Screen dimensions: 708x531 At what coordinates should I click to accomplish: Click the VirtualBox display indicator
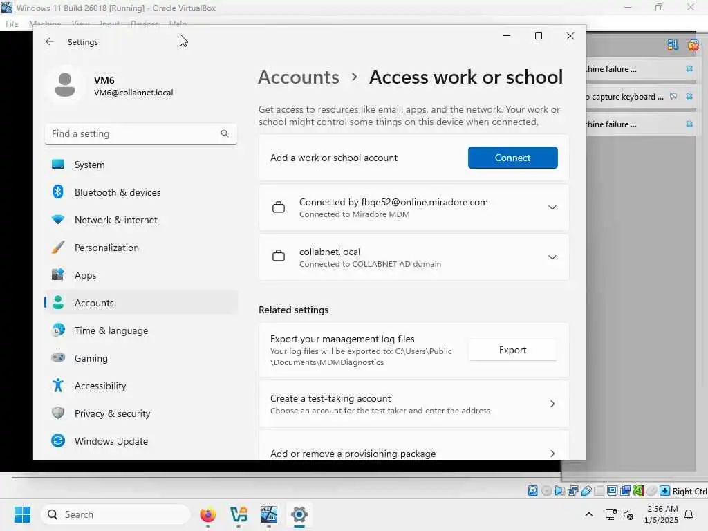[613, 491]
